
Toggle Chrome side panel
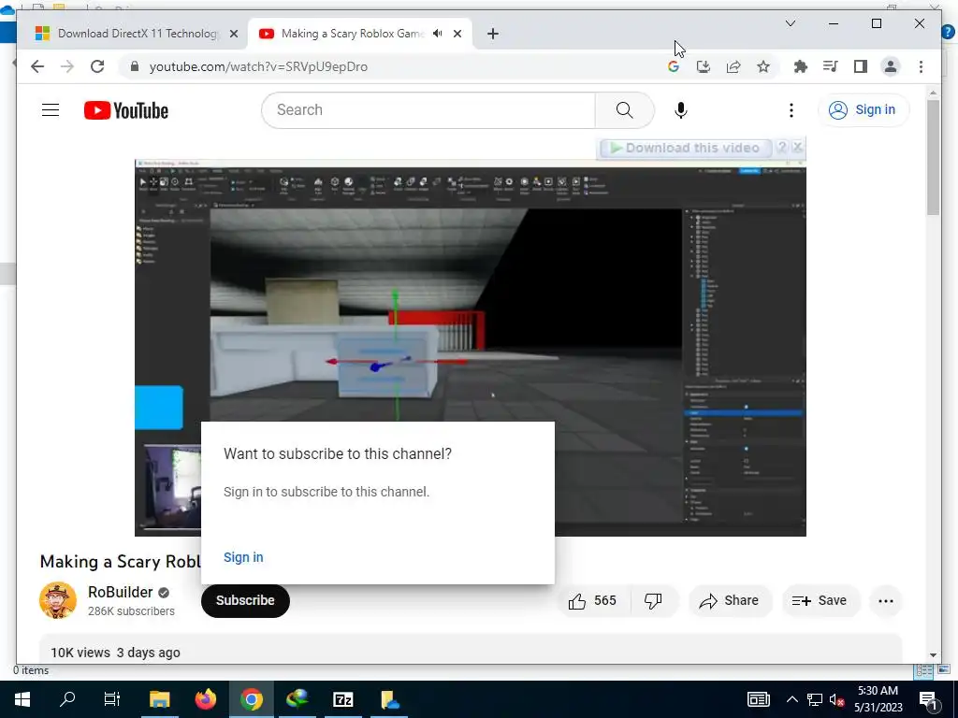(861, 66)
